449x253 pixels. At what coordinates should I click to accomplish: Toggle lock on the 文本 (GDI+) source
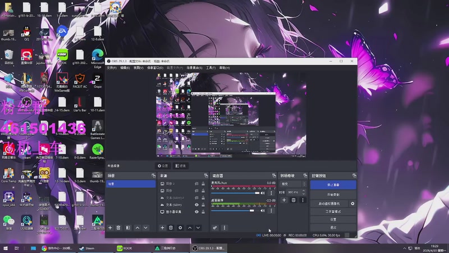point(203,205)
